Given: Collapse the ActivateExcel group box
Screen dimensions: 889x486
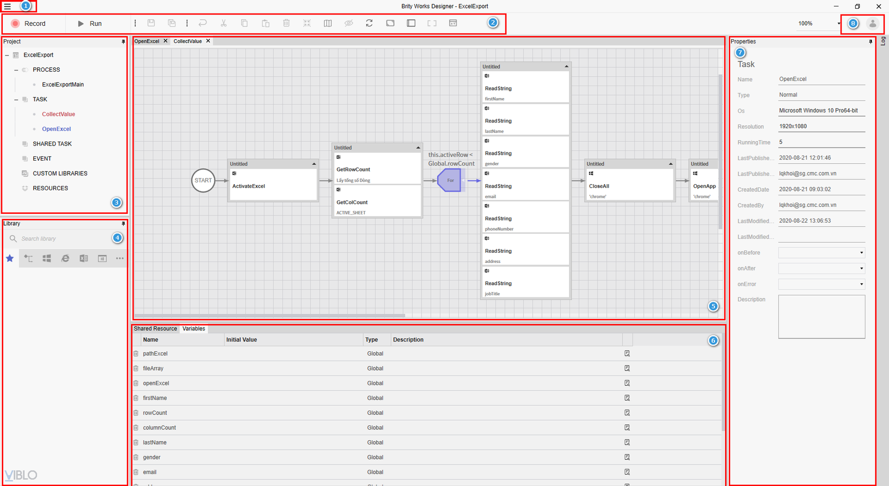Looking at the screenshot, I should coord(314,164).
